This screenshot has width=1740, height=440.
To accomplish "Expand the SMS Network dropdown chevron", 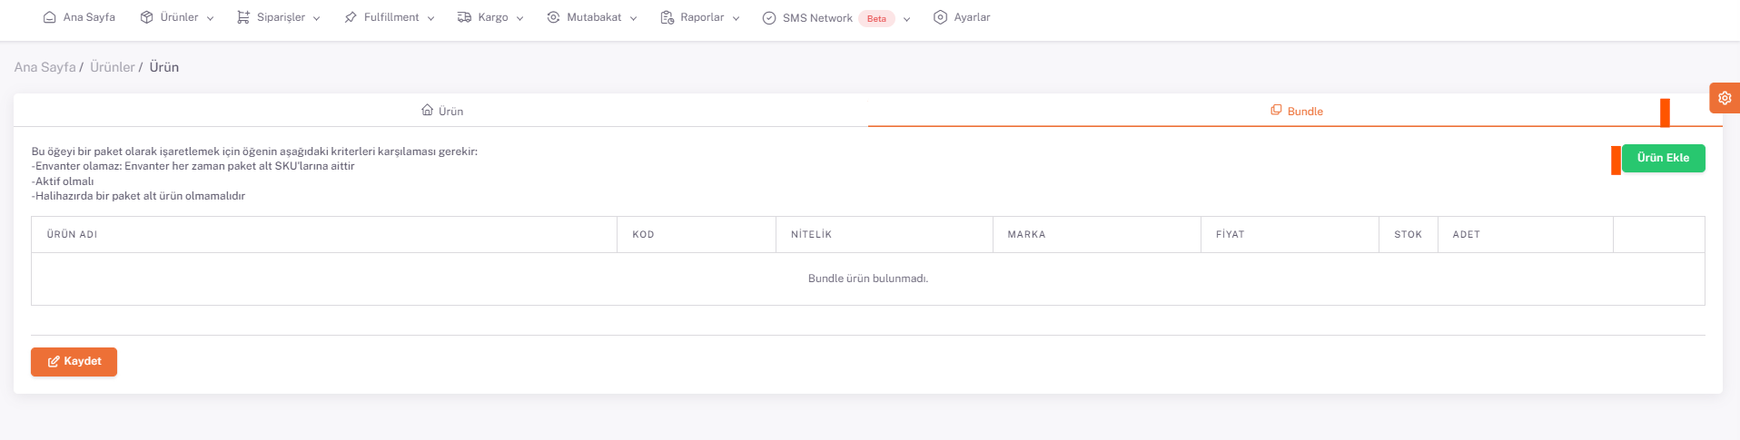I will pyautogui.click(x=906, y=19).
